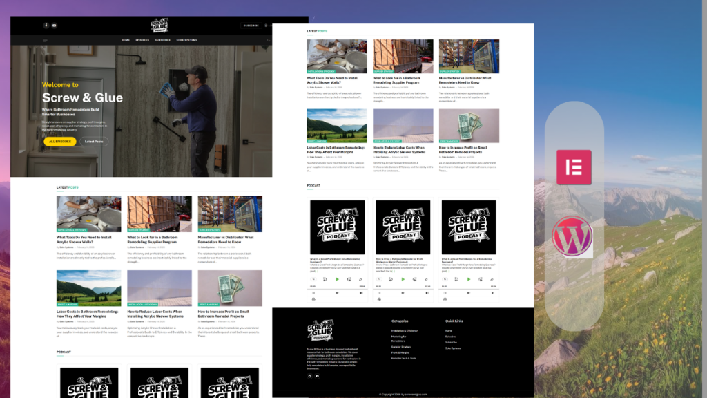Click the Subscribe quick link in the footer
Screen dimensions: 707x398
click(451, 343)
